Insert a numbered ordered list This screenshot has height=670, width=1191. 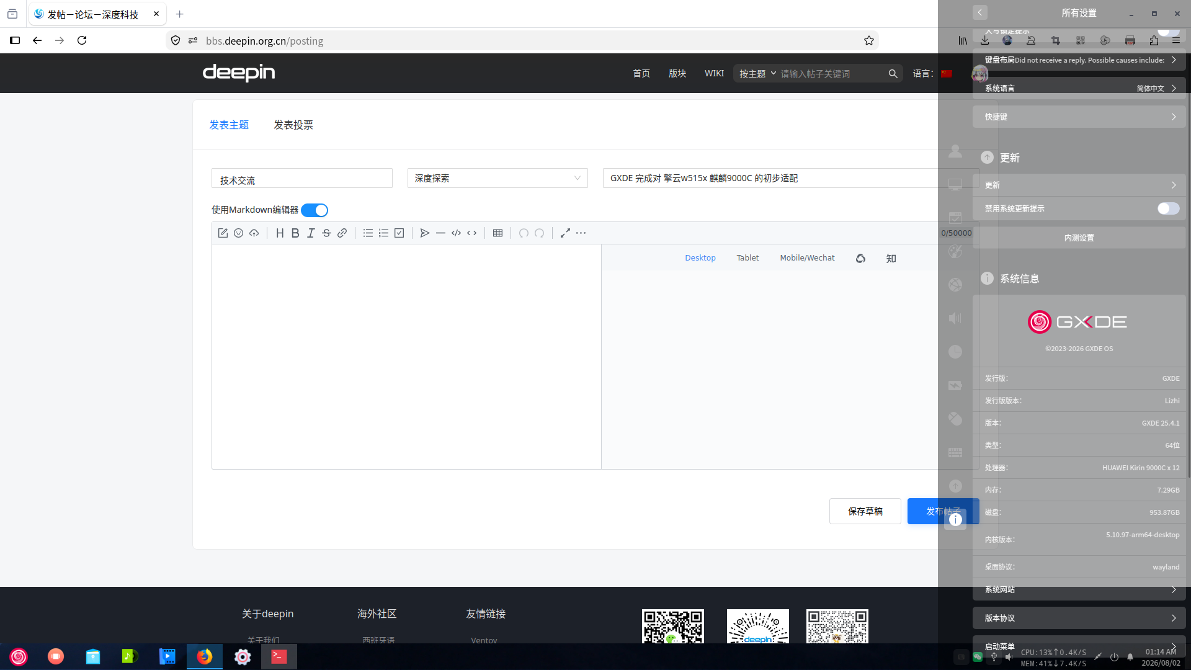(383, 233)
